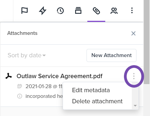Close the Attachments panel

(x=133, y=33)
